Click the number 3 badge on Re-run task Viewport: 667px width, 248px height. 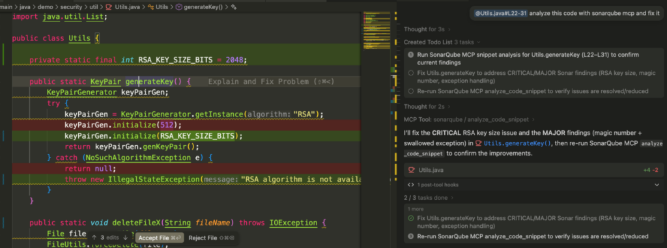point(411,236)
